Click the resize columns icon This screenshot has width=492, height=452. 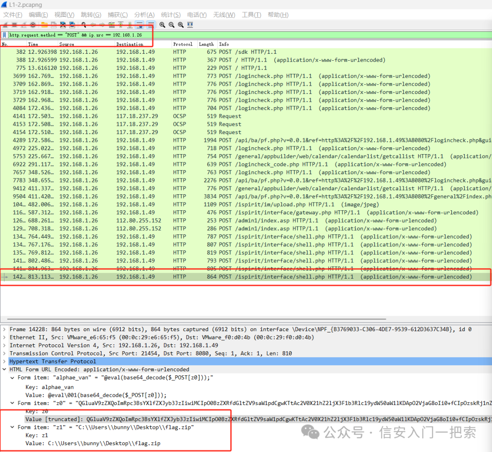click(190, 25)
